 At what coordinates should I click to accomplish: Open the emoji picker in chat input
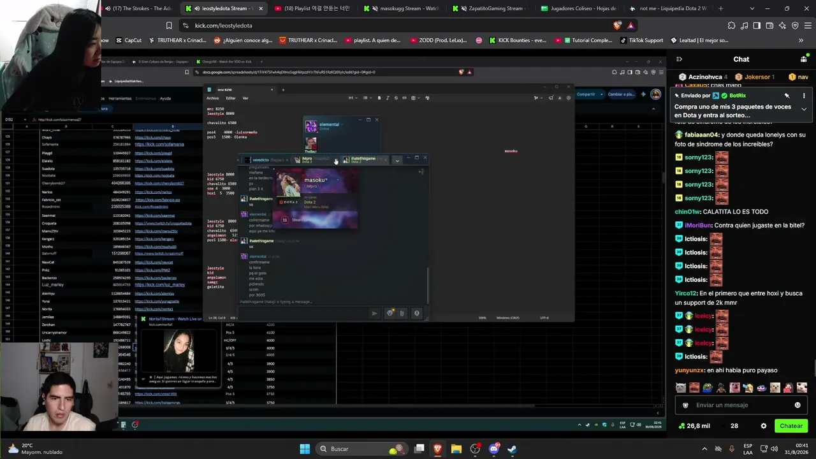click(798, 405)
